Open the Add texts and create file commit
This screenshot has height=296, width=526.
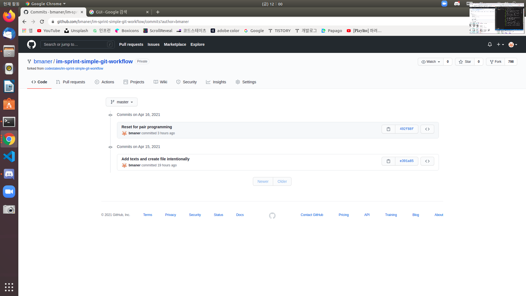(x=155, y=159)
